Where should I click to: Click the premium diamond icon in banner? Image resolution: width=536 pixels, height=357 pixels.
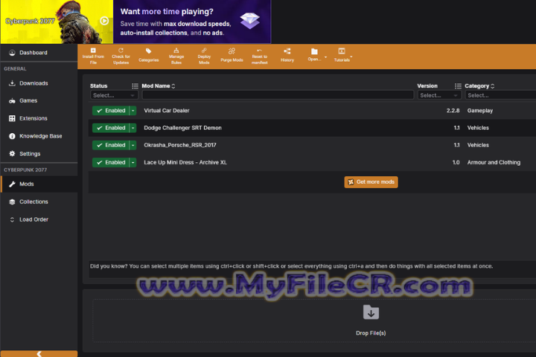point(249,21)
